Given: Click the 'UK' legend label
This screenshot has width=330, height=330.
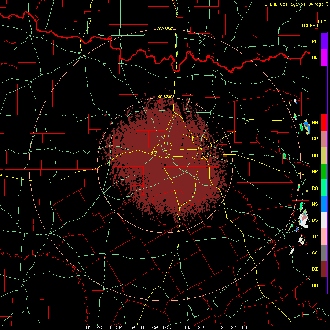Looking at the screenshot, I should coord(315,58).
